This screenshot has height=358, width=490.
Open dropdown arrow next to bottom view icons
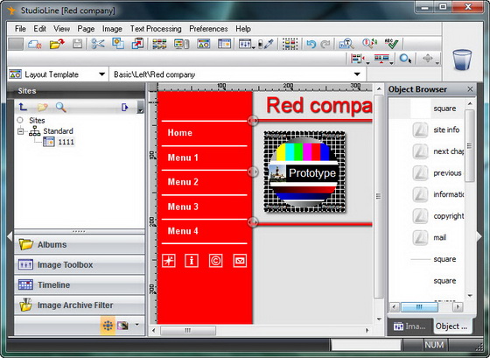136,325
